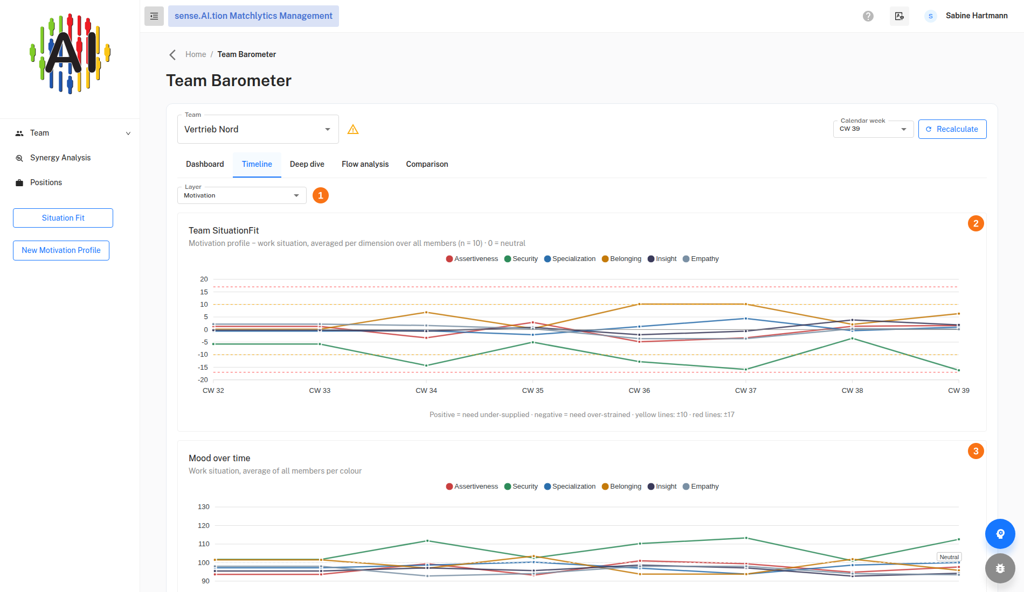This screenshot has height=592, width=1024.
Task: Click the Recalculate button
Action: tap(952, 129)
